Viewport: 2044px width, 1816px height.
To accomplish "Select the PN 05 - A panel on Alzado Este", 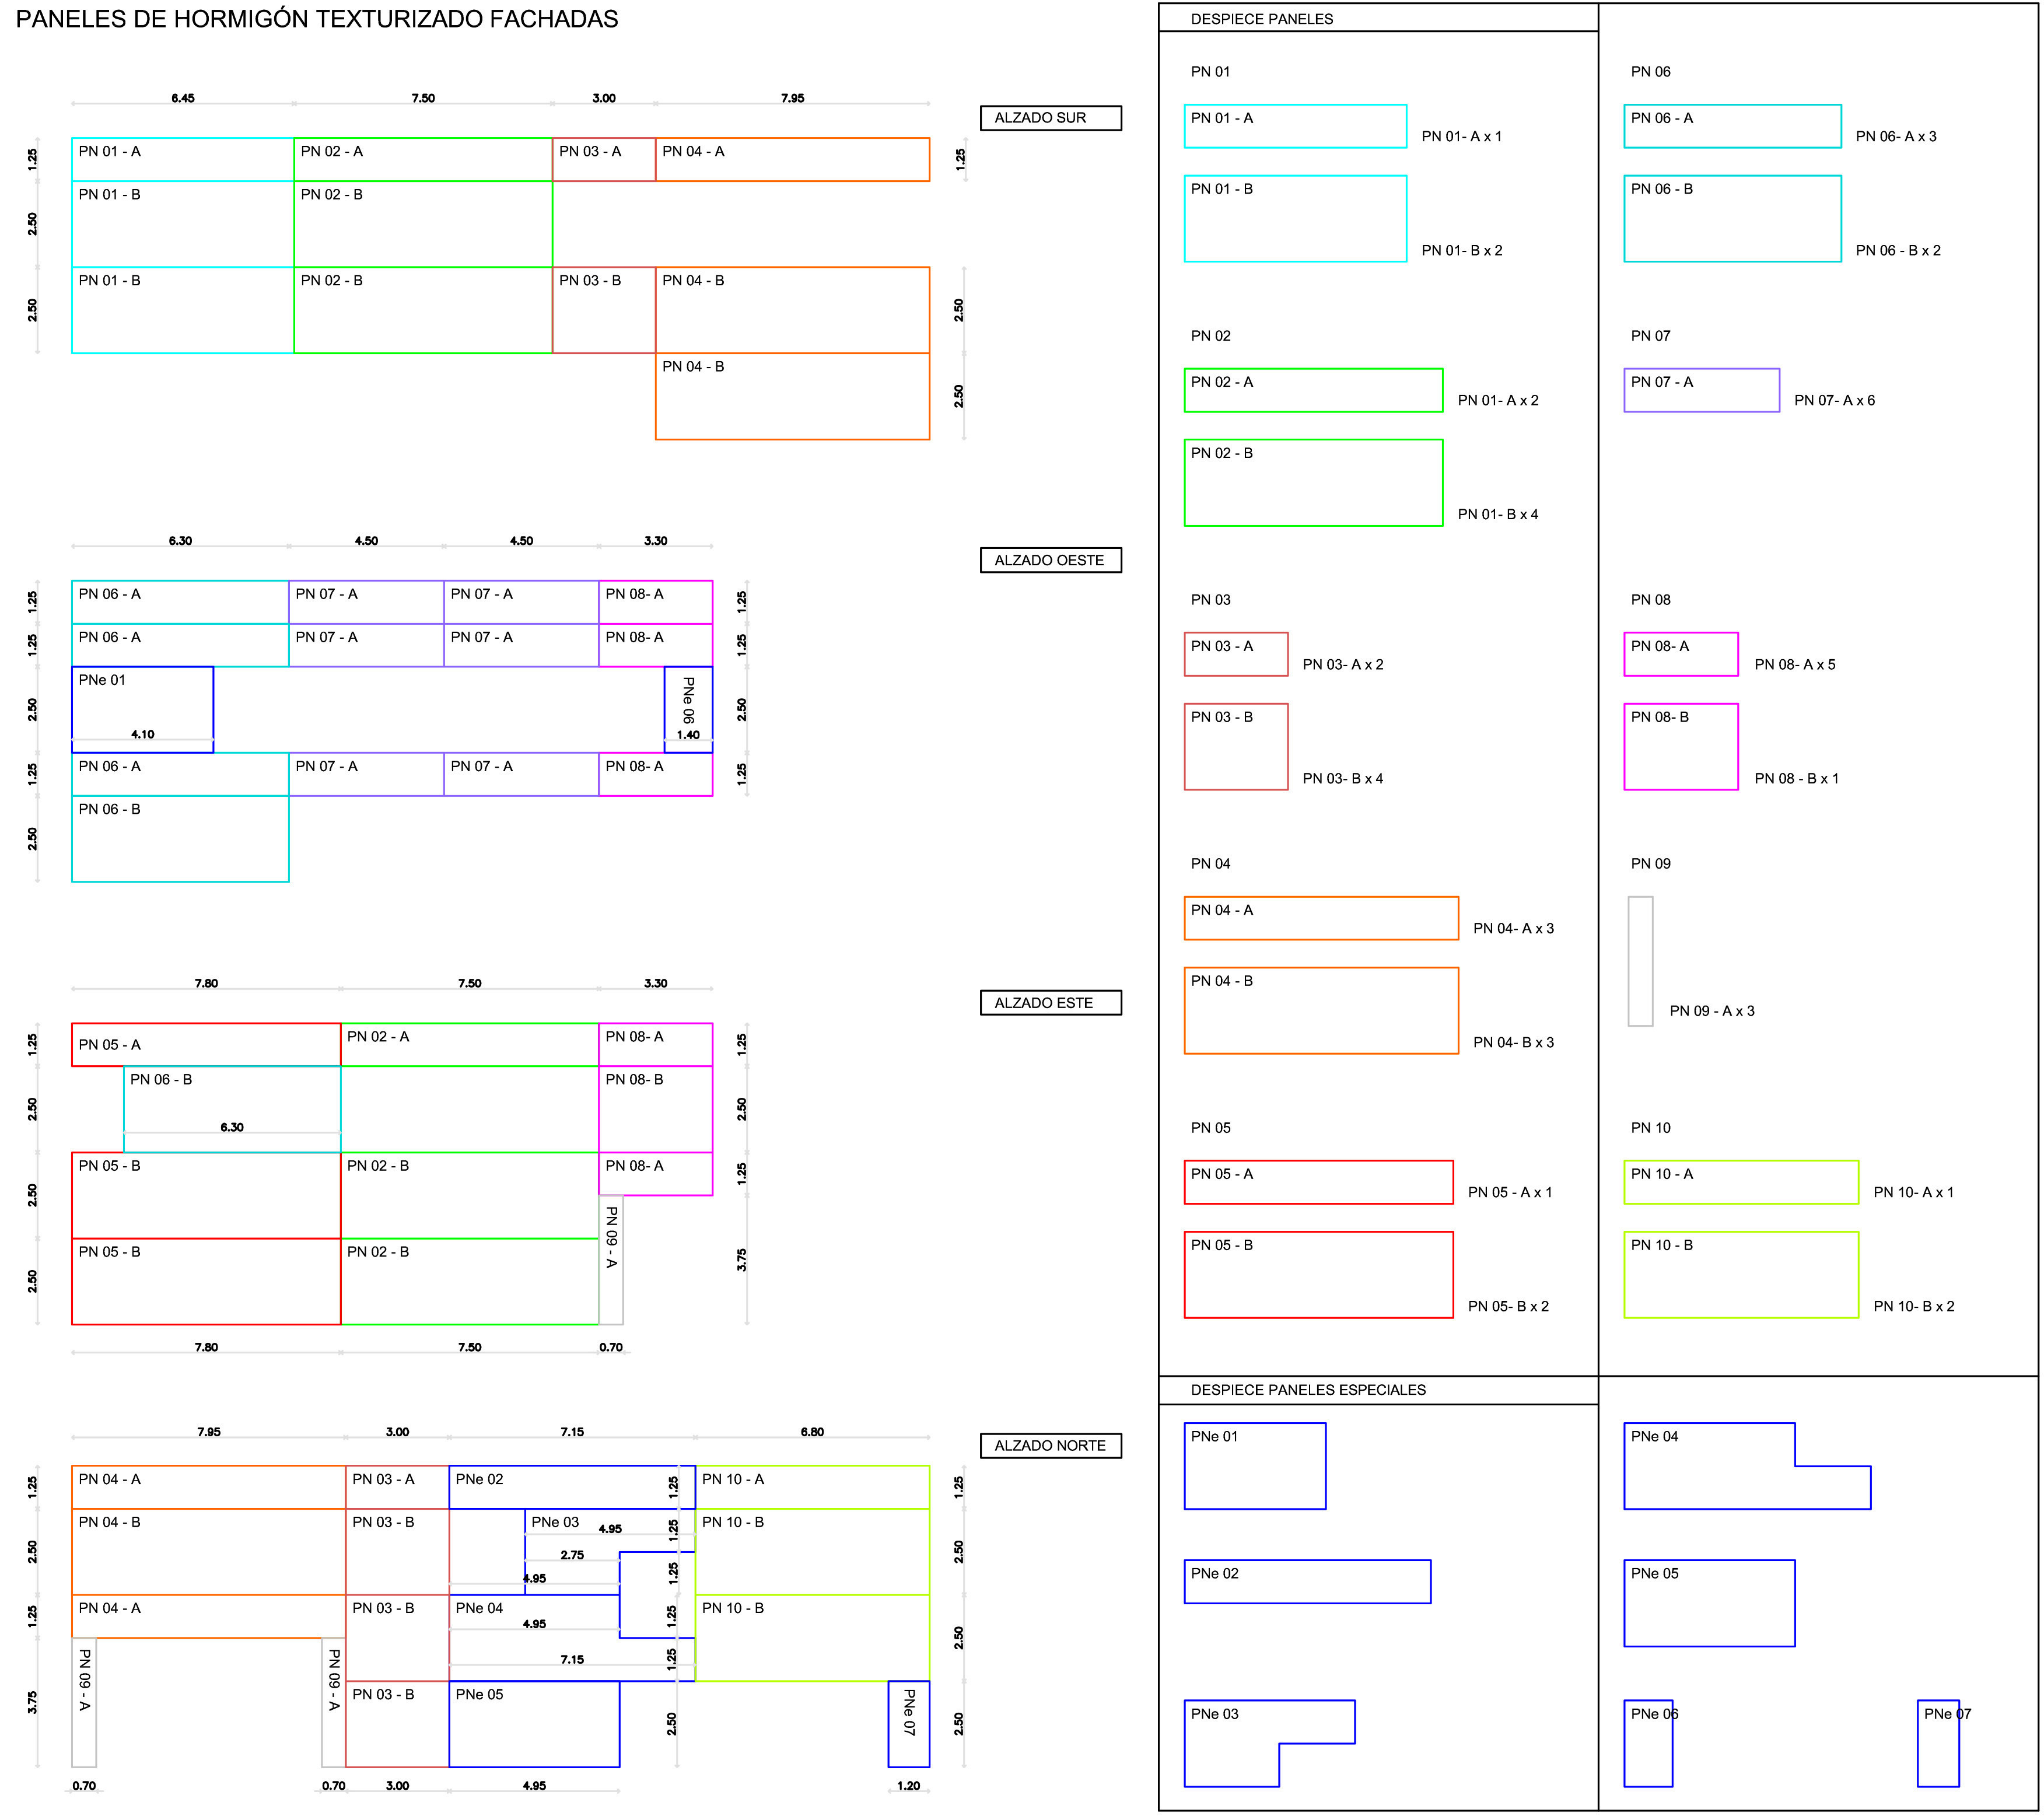I will (x=206, y=1045).
